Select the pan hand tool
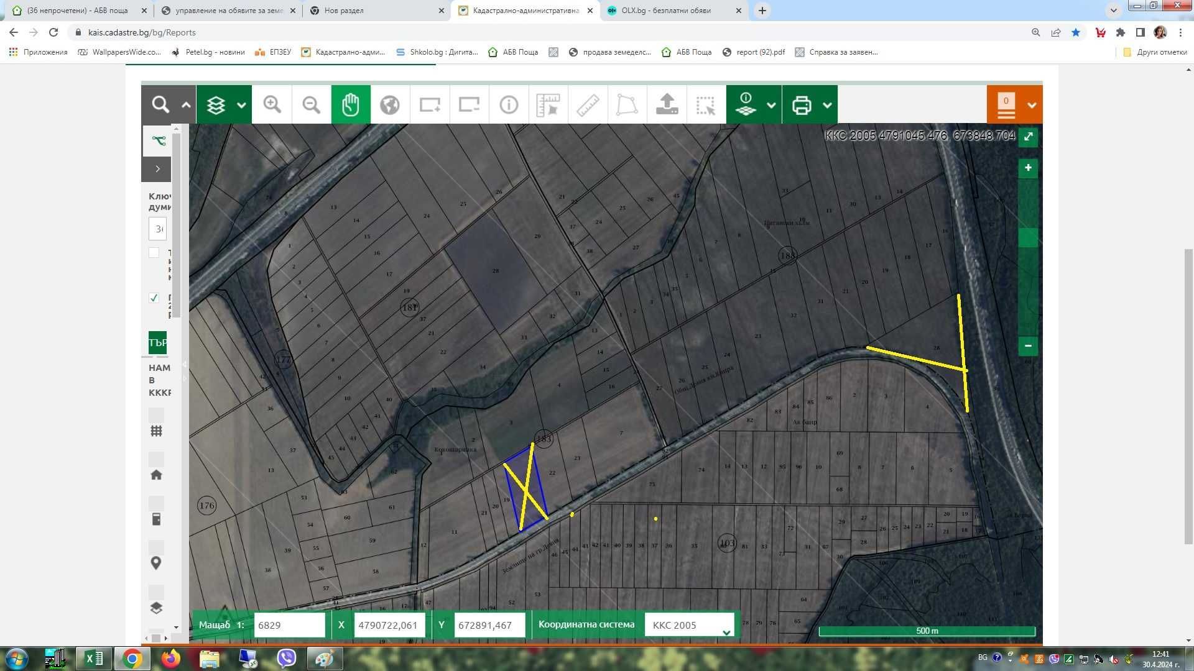 point(351,104)
